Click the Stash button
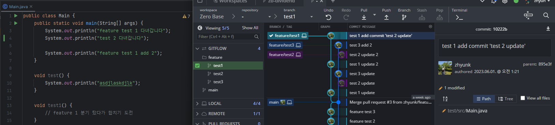The height and width of the screenshot is (125, 555). [422, 14]
